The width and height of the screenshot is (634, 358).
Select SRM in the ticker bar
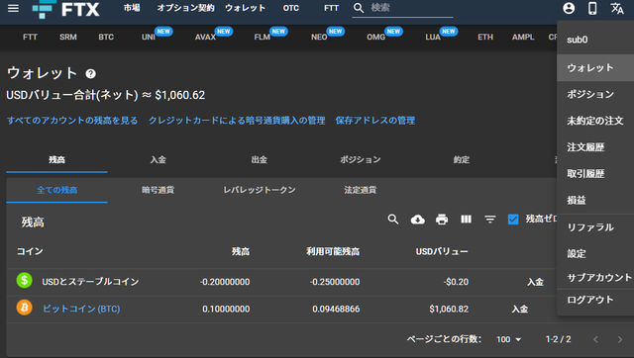[x=68, y=37]
